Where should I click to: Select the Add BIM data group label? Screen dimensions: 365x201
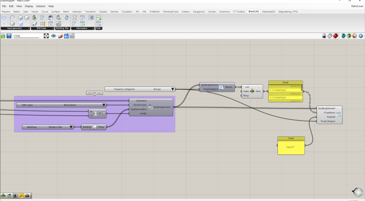pyautogui.click(x=95, y=93)
